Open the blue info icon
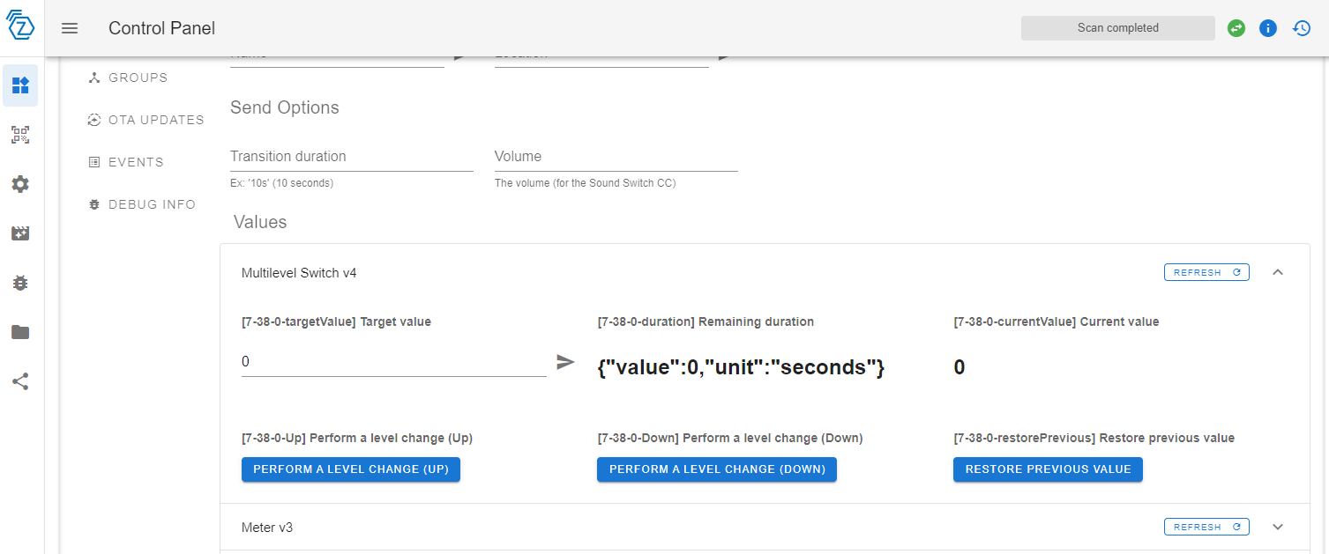 [x=1268, y=27]
